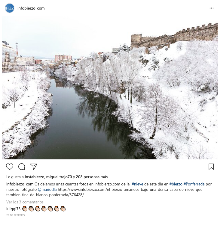220x225 pixels.
Task: Click the 28 DE FEBRERO post date
Action: point(16,215)
